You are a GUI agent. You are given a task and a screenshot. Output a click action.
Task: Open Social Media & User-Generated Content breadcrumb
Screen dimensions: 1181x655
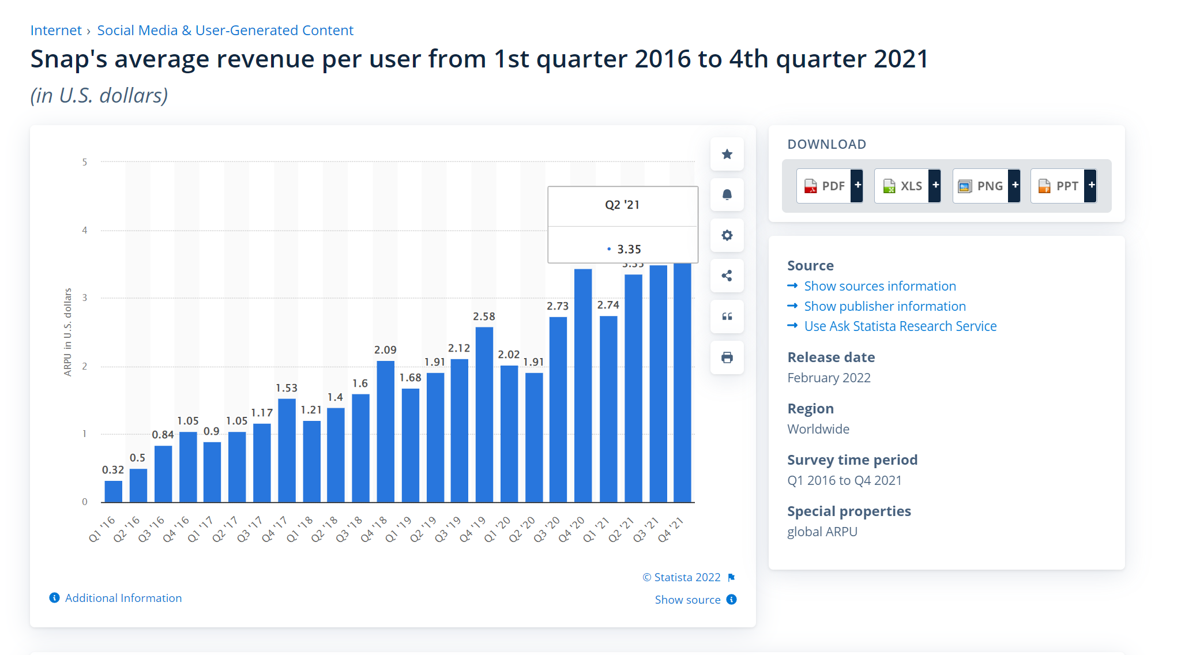click(225, 30)
